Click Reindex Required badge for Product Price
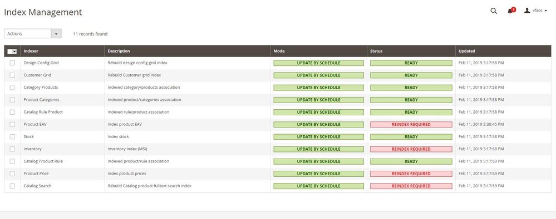Viewport: 556px width, 219px height. (411, 174)
